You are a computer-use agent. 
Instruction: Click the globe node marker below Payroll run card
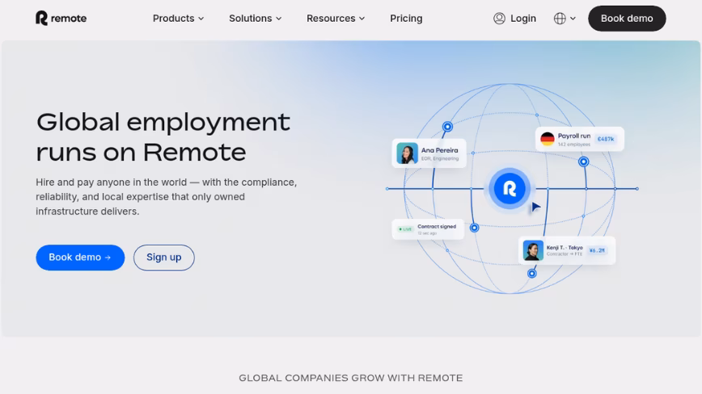click(x=583, y=161)
